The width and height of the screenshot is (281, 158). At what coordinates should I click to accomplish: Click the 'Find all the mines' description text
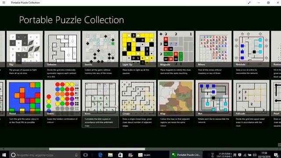tap(210, 72)
